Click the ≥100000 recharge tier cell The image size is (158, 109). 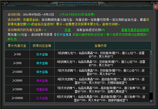pos(17,98)
